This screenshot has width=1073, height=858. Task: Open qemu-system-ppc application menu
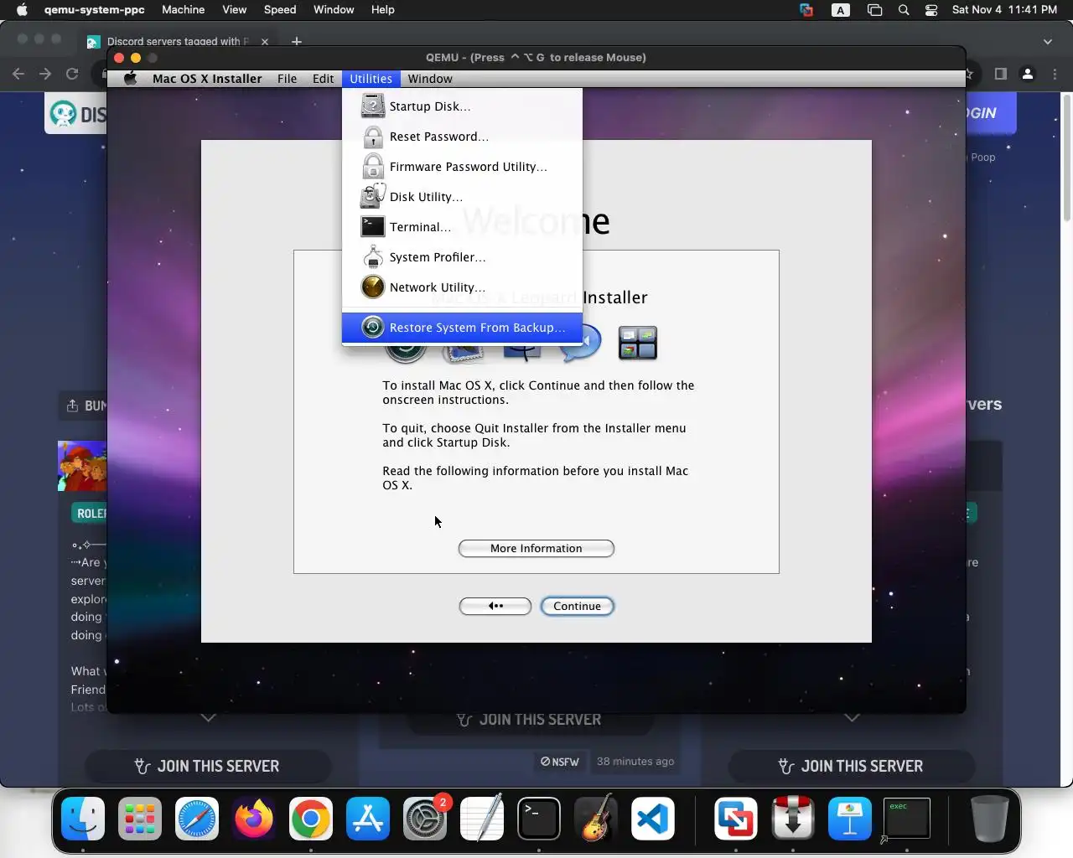(95, 10)
